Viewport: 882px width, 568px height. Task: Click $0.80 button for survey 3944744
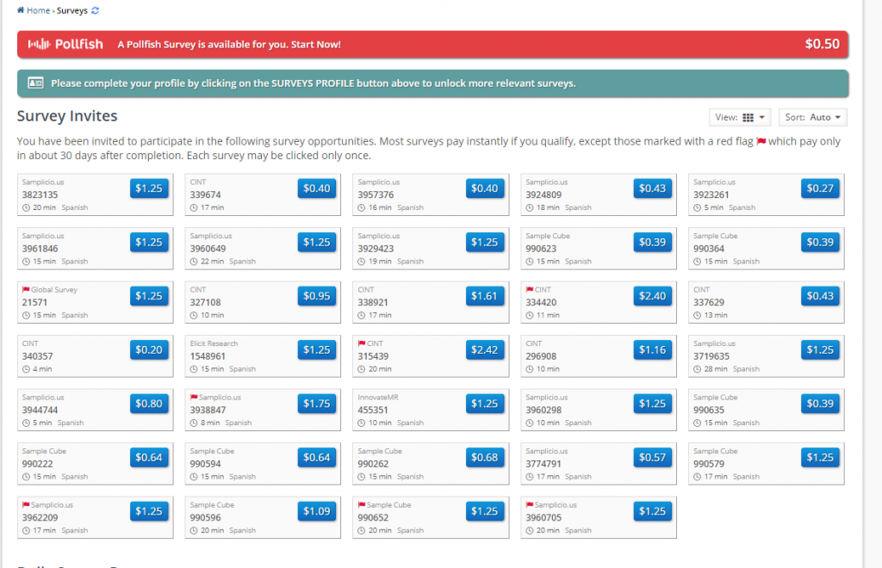click(x=149, y=404)
